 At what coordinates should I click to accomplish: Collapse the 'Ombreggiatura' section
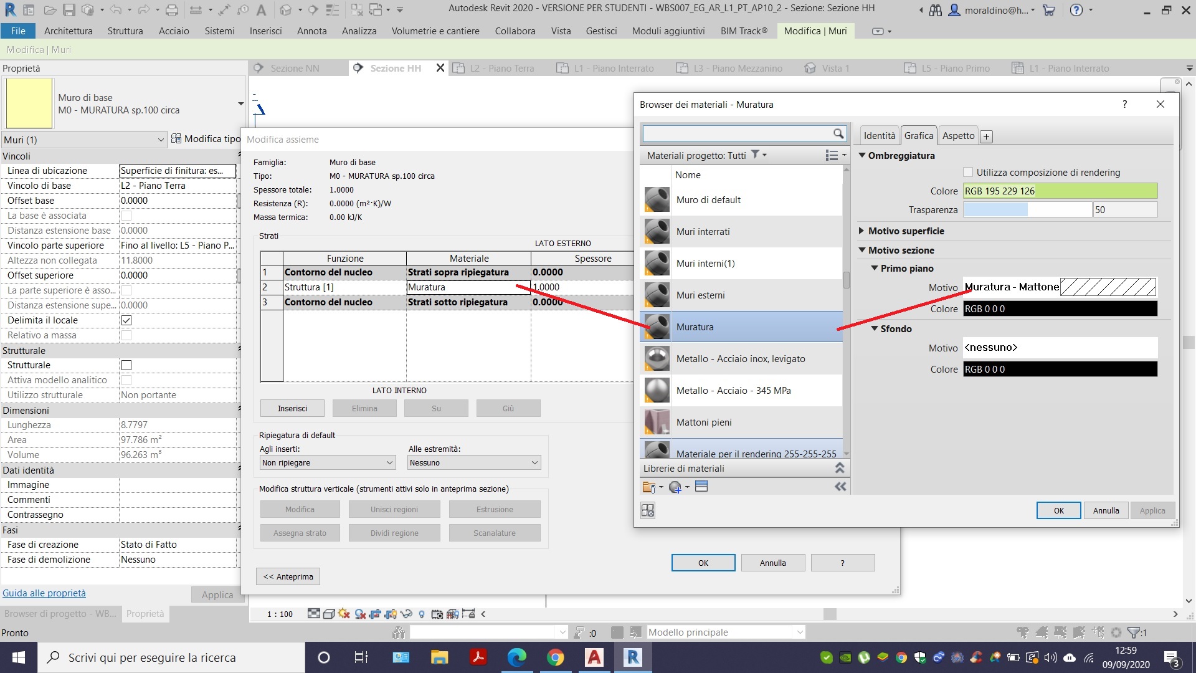862,156
